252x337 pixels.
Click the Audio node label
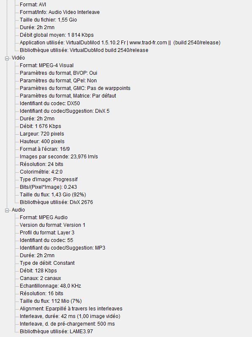click(x=18, y=210)
